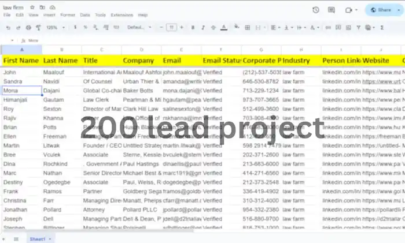405x243 pixels.
Task: Insert a chart
Action: pos(348,28)
